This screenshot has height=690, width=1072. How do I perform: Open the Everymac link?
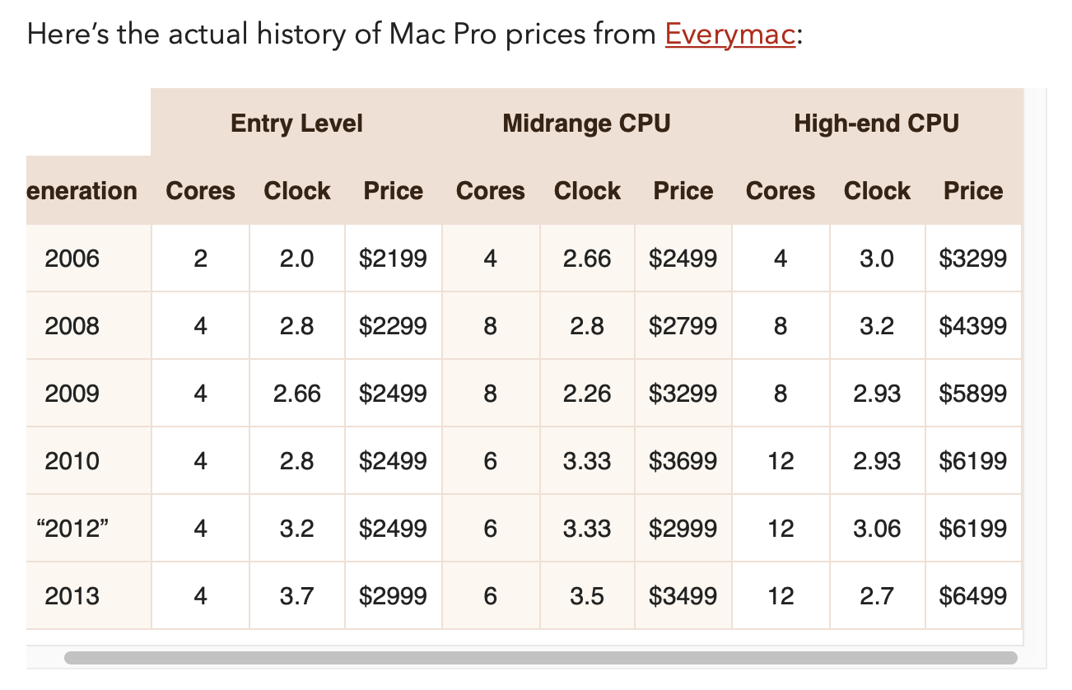coord(730,35)
